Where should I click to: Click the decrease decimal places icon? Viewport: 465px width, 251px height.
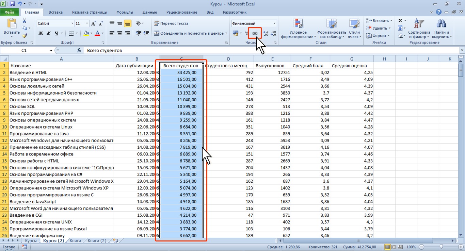tap(273, 33)
